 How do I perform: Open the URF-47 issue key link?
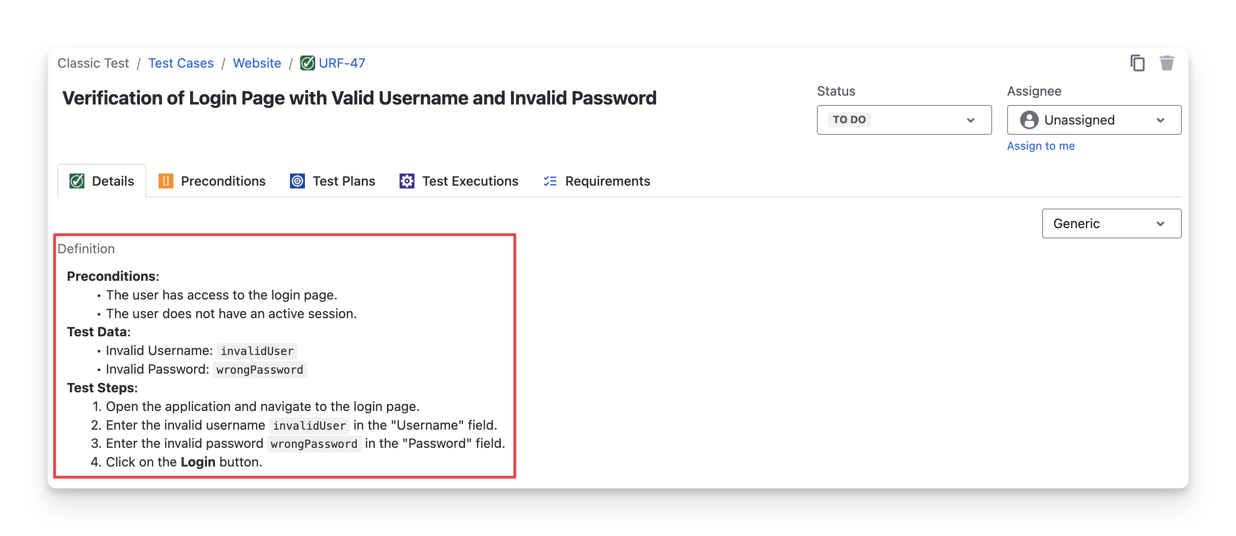click(342, 63)
